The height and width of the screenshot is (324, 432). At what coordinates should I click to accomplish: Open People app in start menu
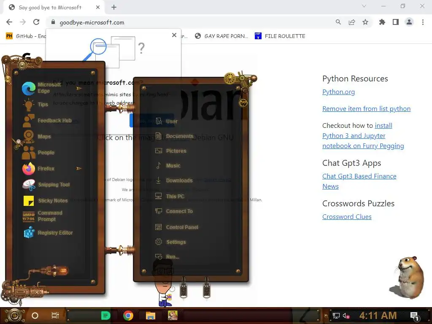[38, 152]
